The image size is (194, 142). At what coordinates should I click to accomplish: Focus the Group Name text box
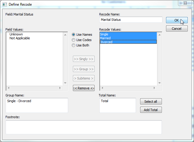(37, 105)
